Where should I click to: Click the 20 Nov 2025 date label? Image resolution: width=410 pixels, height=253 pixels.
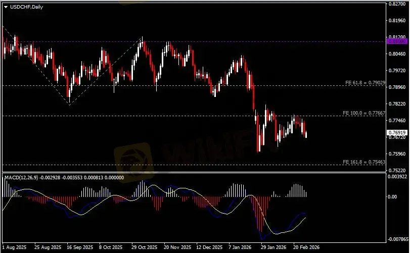click(x=177, y=247)
